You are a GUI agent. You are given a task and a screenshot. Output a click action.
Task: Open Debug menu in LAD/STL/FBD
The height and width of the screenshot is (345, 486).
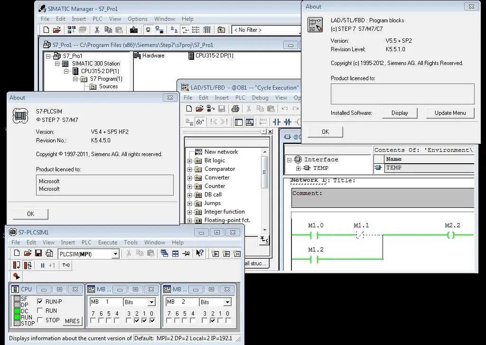click(260, 98)
